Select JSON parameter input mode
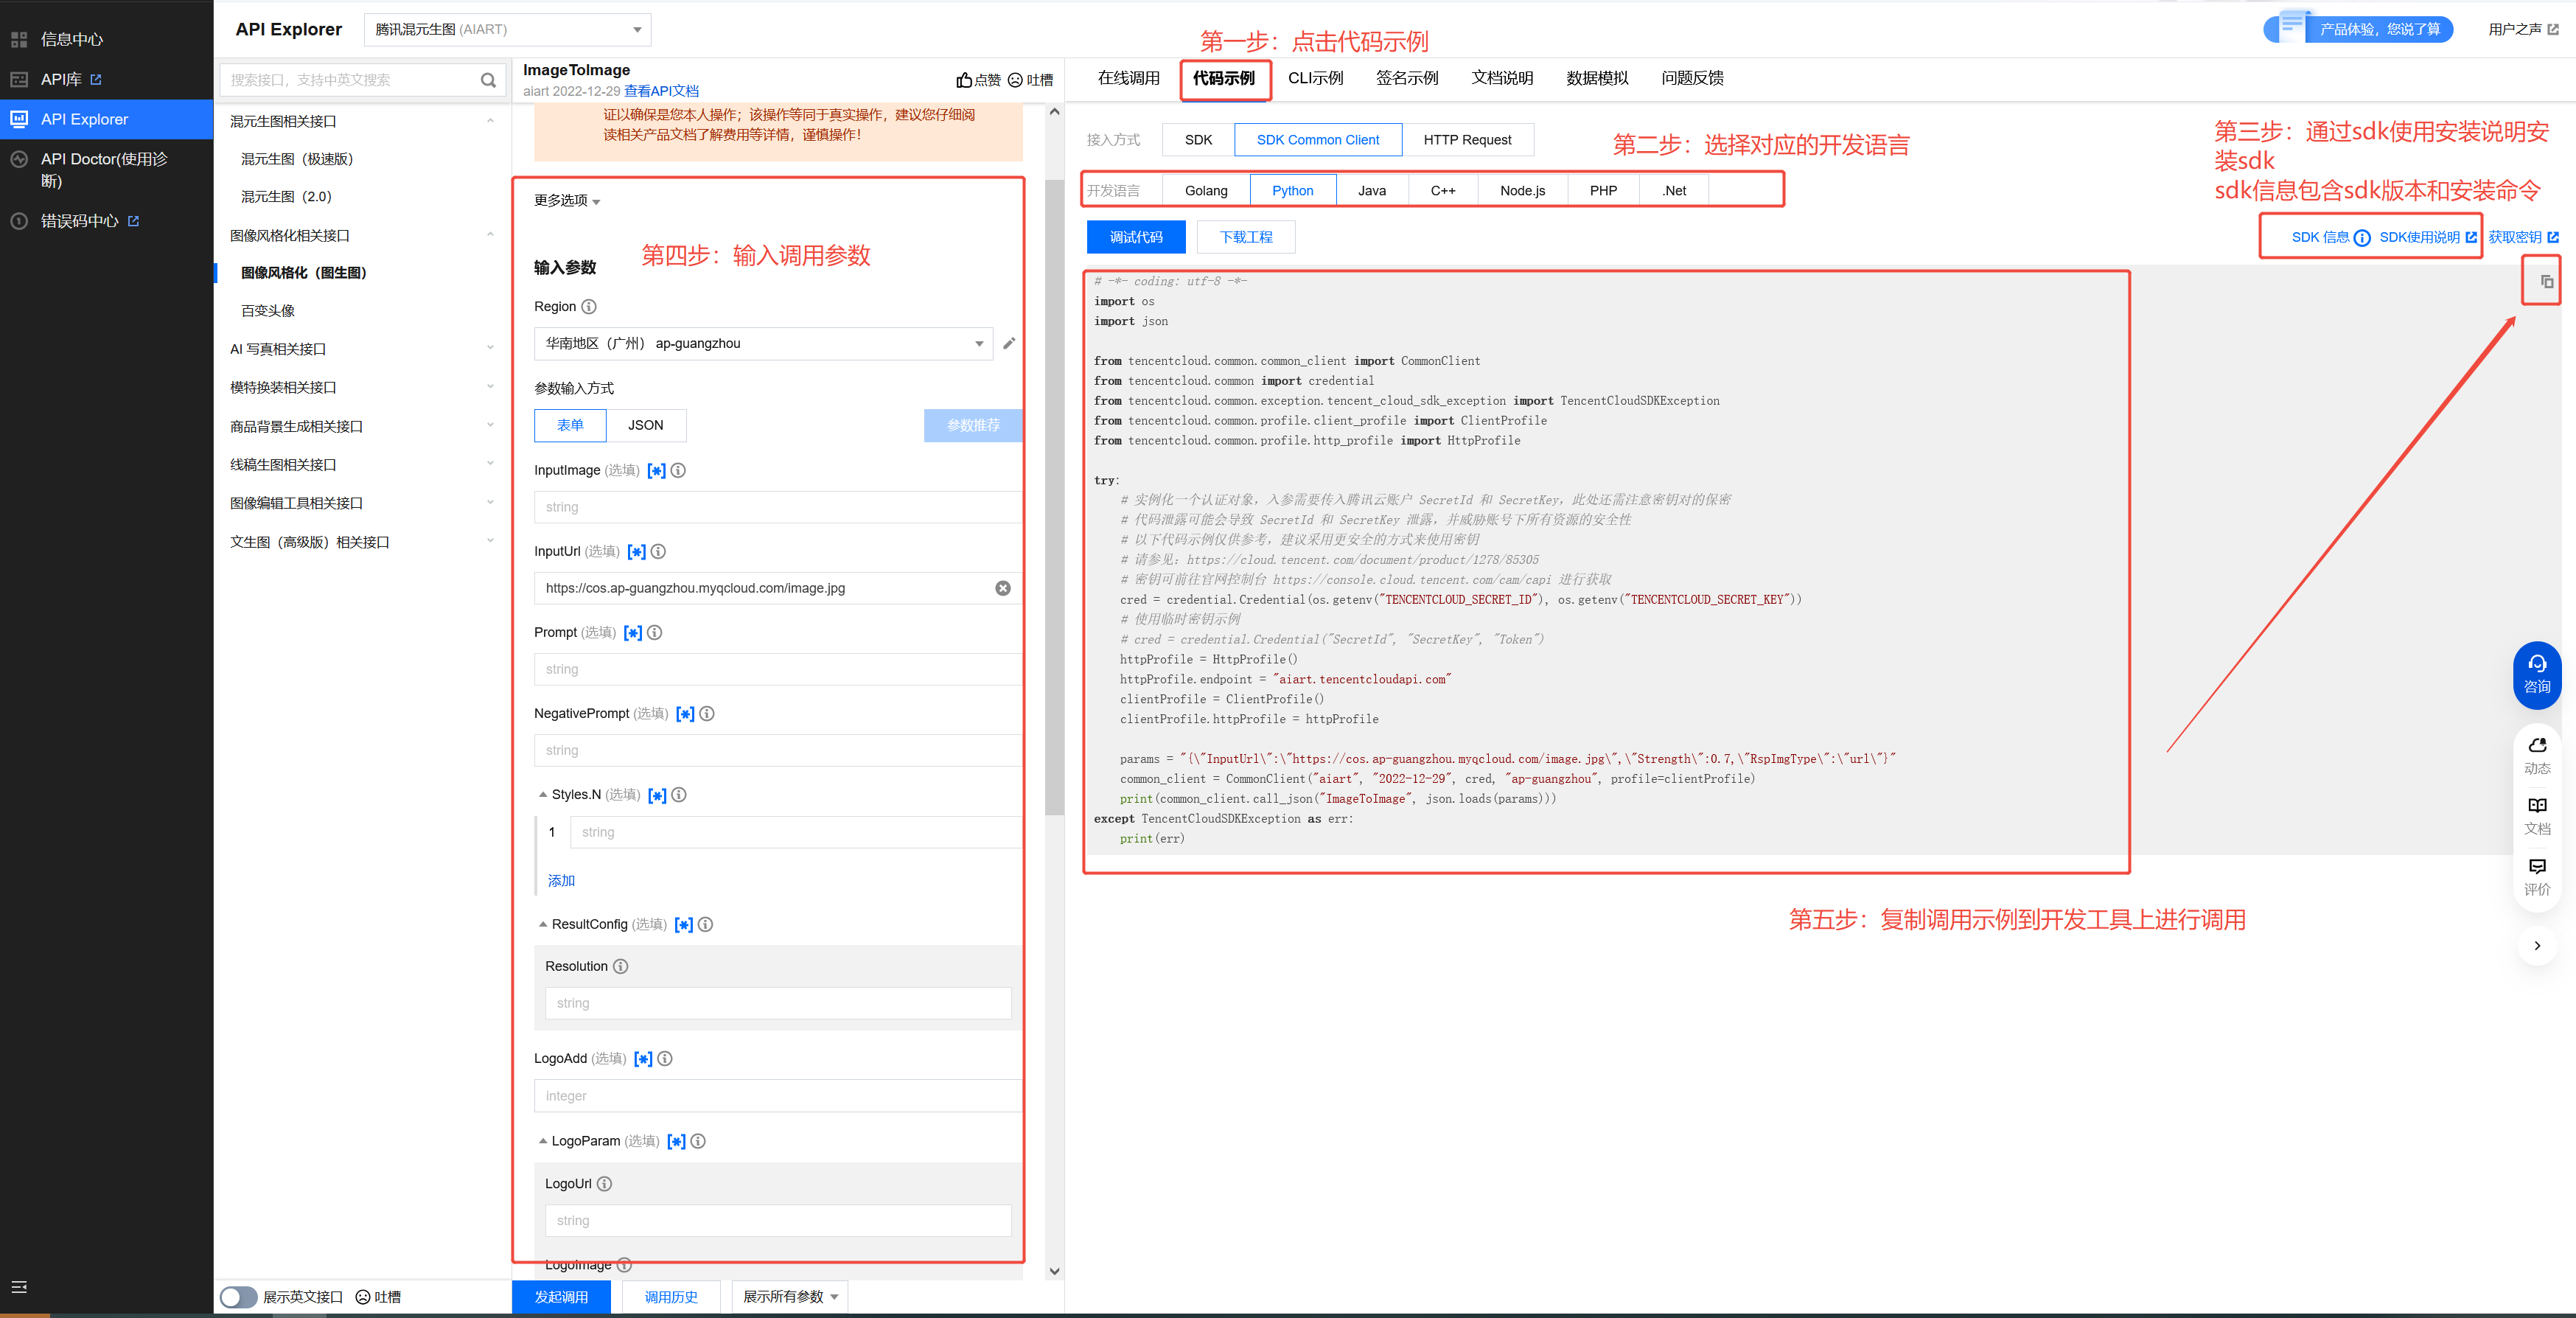The height and width of the screenshot is (1318, 2576). click(646, 425)
